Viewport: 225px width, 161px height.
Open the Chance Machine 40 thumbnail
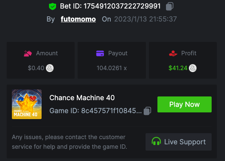click(27, 104)
